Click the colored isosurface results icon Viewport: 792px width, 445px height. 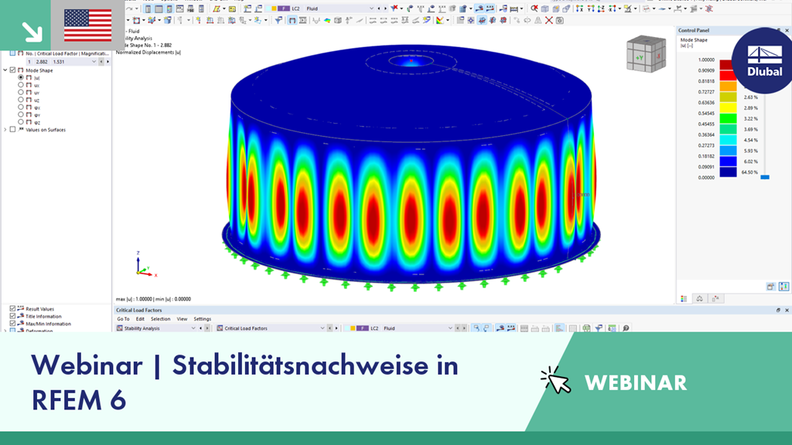[x=327, y=21]
